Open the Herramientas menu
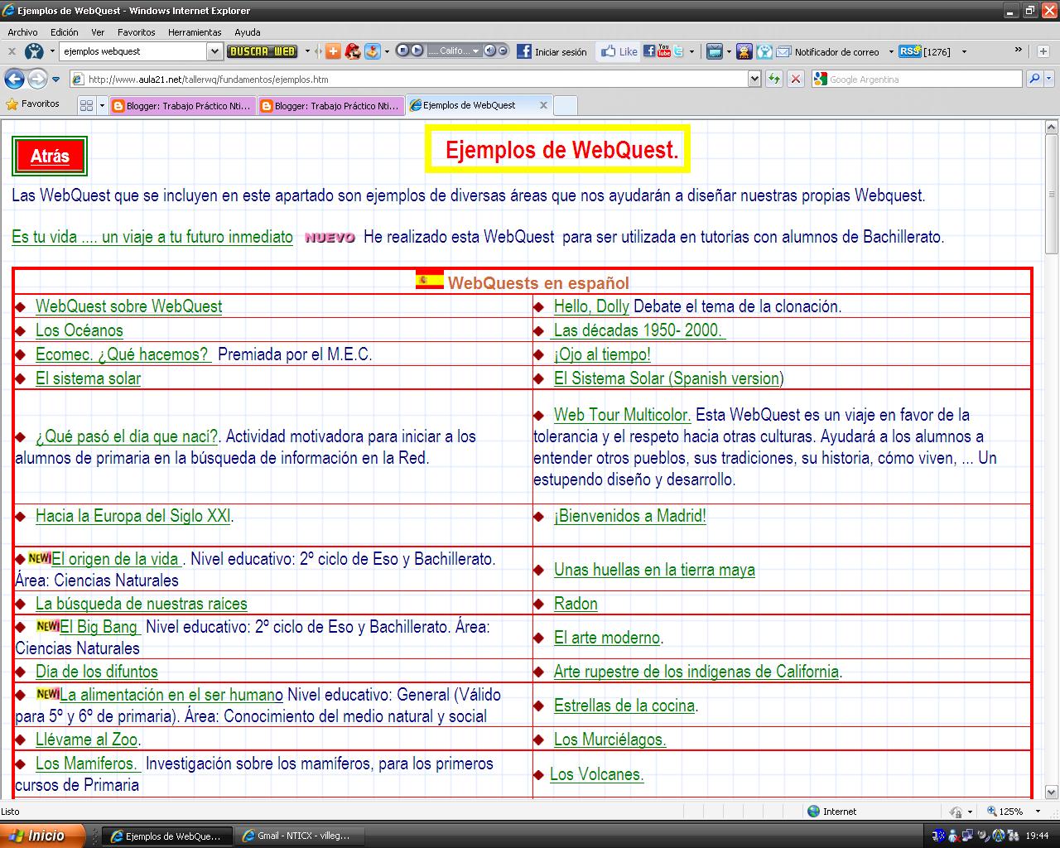 pyautogui.click(x=195, y=32)
